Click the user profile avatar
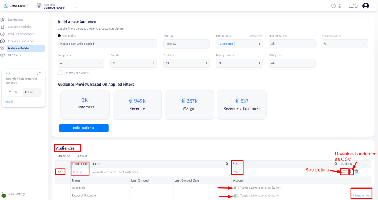Image resolution: width=378 pixels, height=200 pixels. click(365, 6)
